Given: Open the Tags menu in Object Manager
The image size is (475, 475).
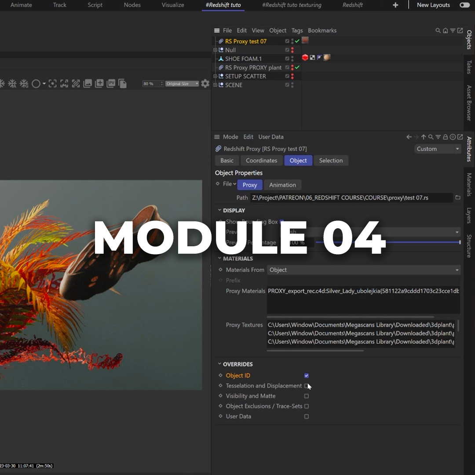Looking at the screenshot, I should [297, 31].
